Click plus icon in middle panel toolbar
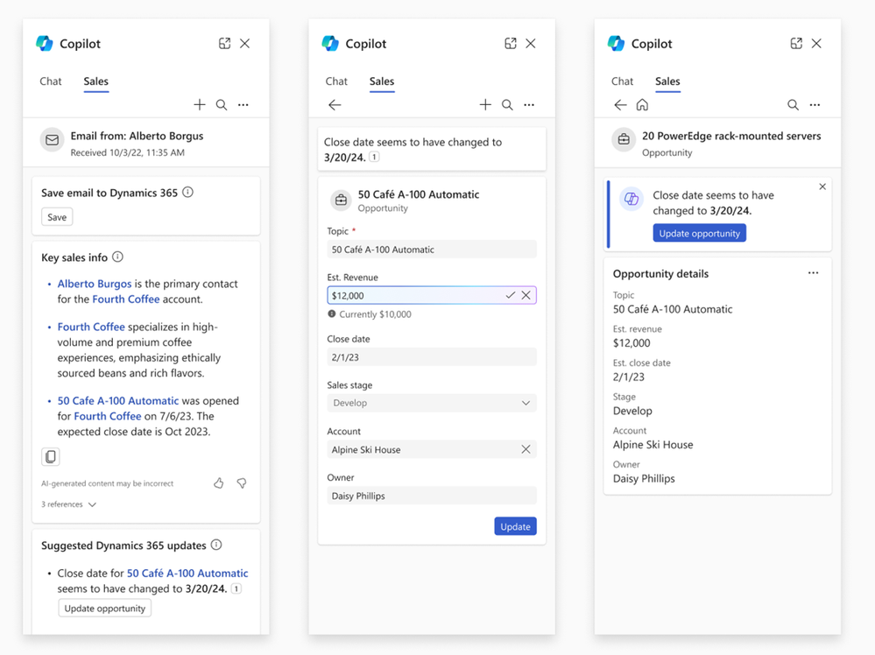This screenshot has height=655, width=875. pyautogui.click(x=485, y=105)
